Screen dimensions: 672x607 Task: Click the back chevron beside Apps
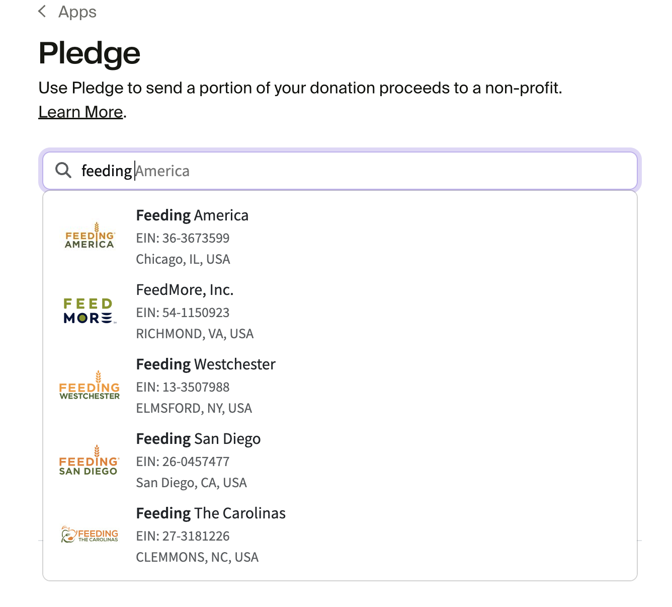(42, 12)
